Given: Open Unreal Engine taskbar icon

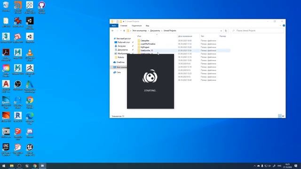Looking at the screenshot, I should pos(27,166).
